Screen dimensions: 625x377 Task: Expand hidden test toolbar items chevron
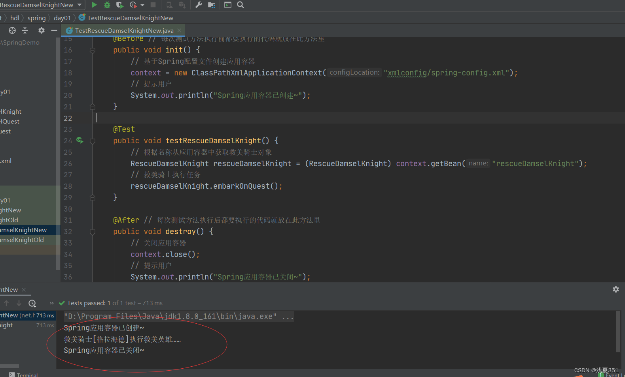click(51, 303)
